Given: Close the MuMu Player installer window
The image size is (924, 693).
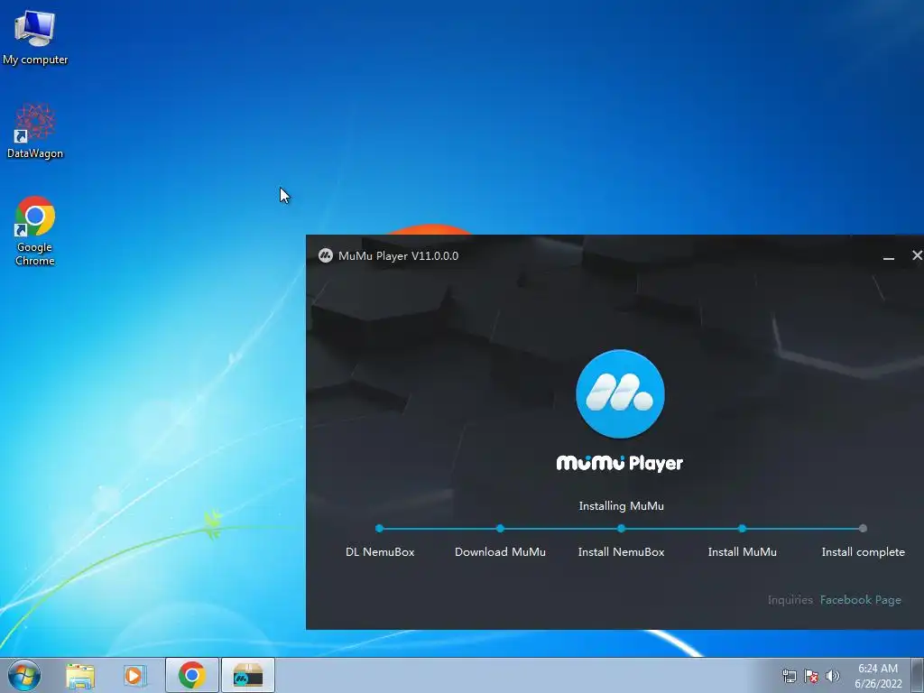Looking at the screenshot, I should tap(917, 255).
